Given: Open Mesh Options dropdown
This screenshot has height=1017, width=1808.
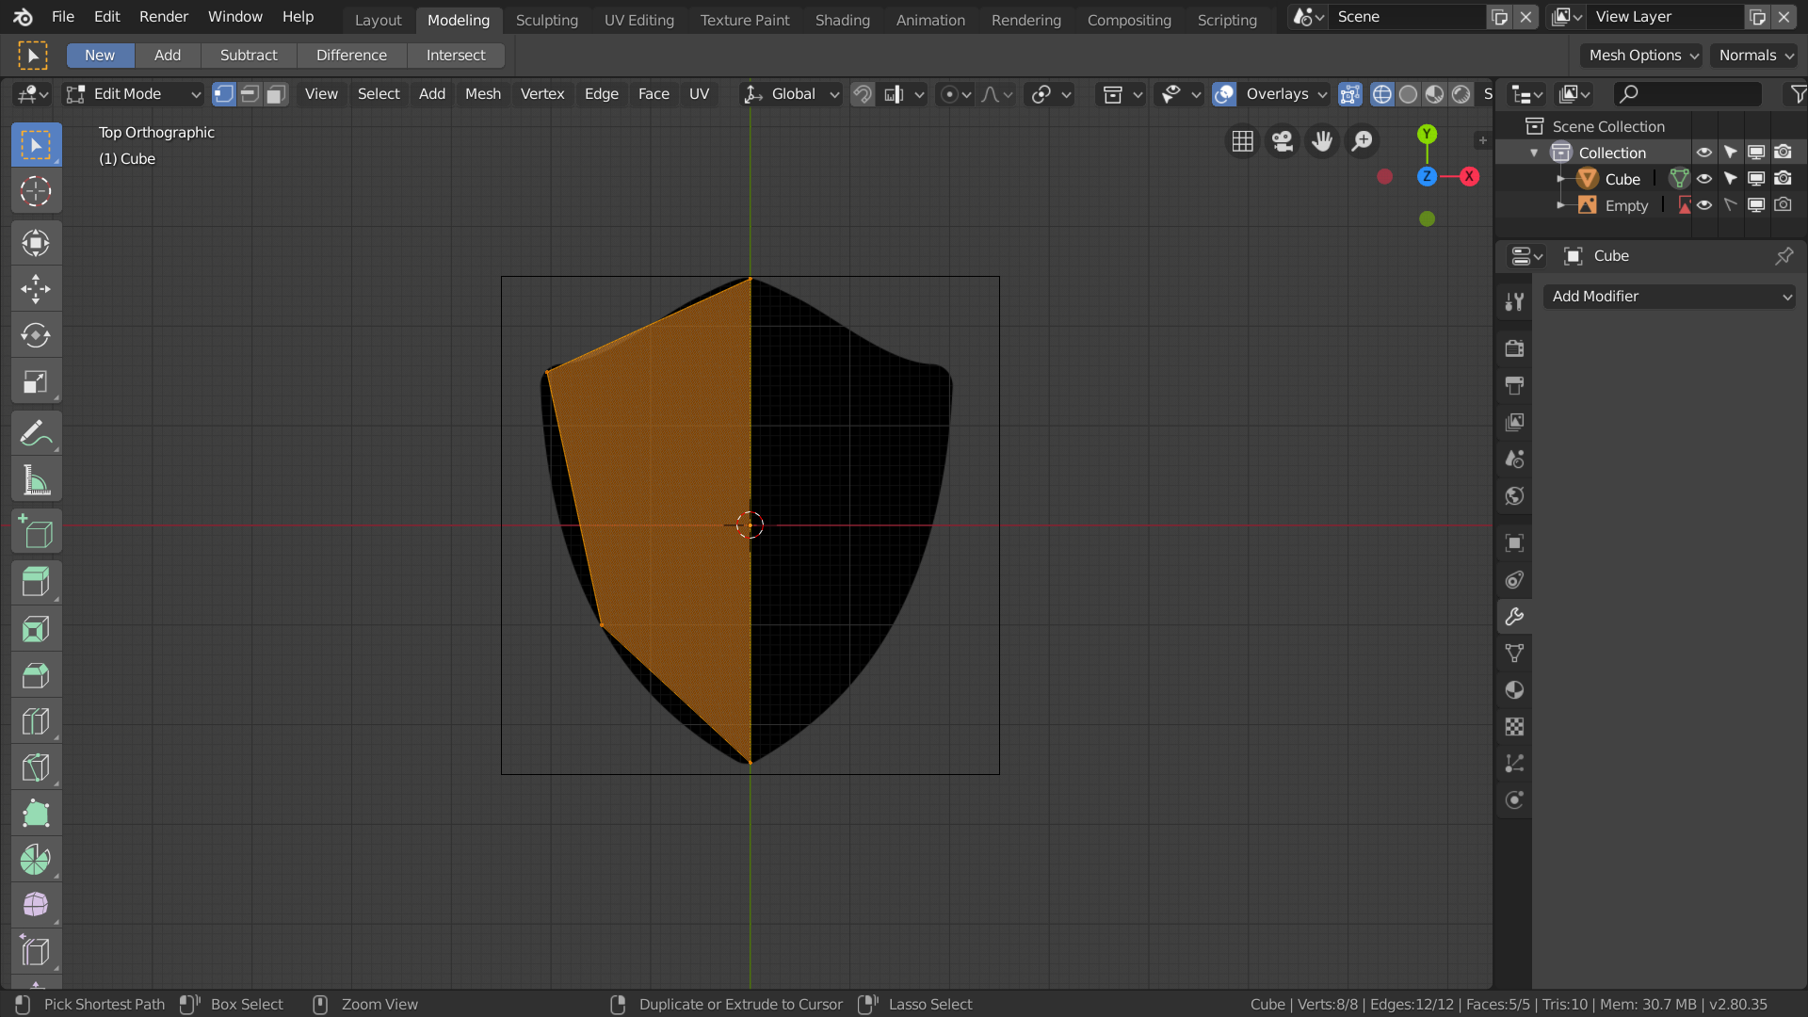Looking at the screenshot, I should click(1641, 56).
